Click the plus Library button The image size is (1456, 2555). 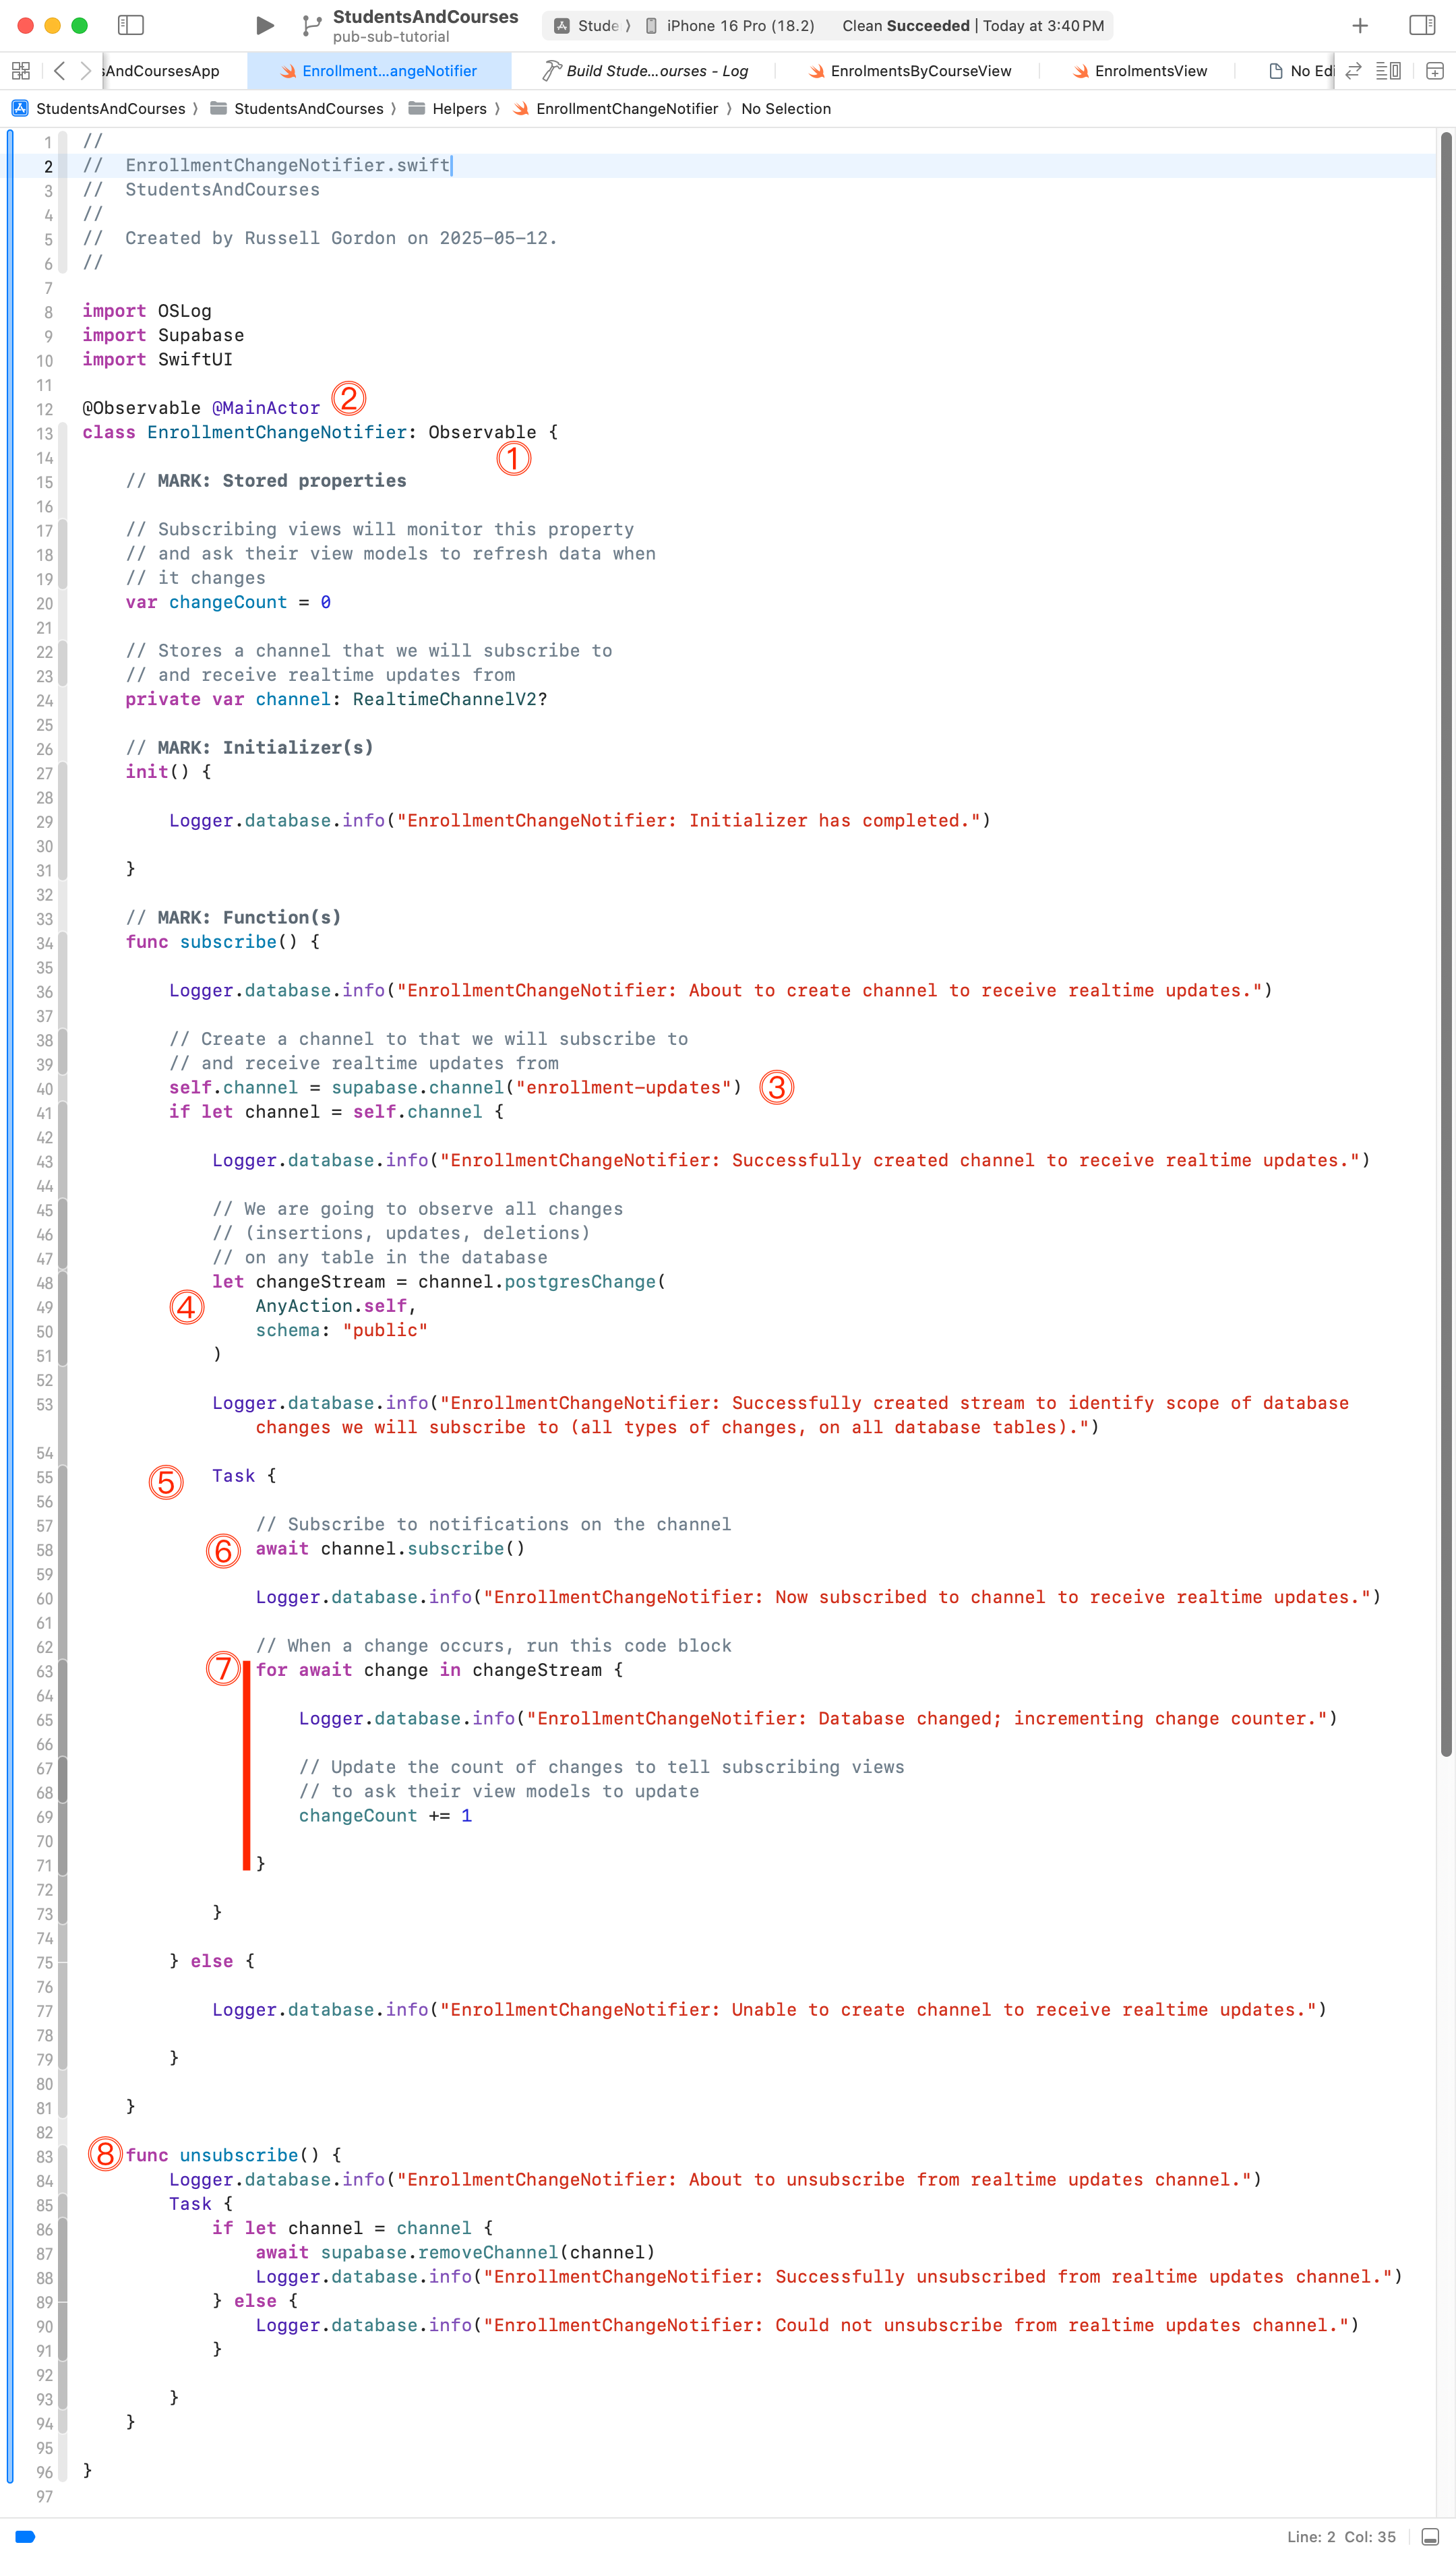[1360, 25]
